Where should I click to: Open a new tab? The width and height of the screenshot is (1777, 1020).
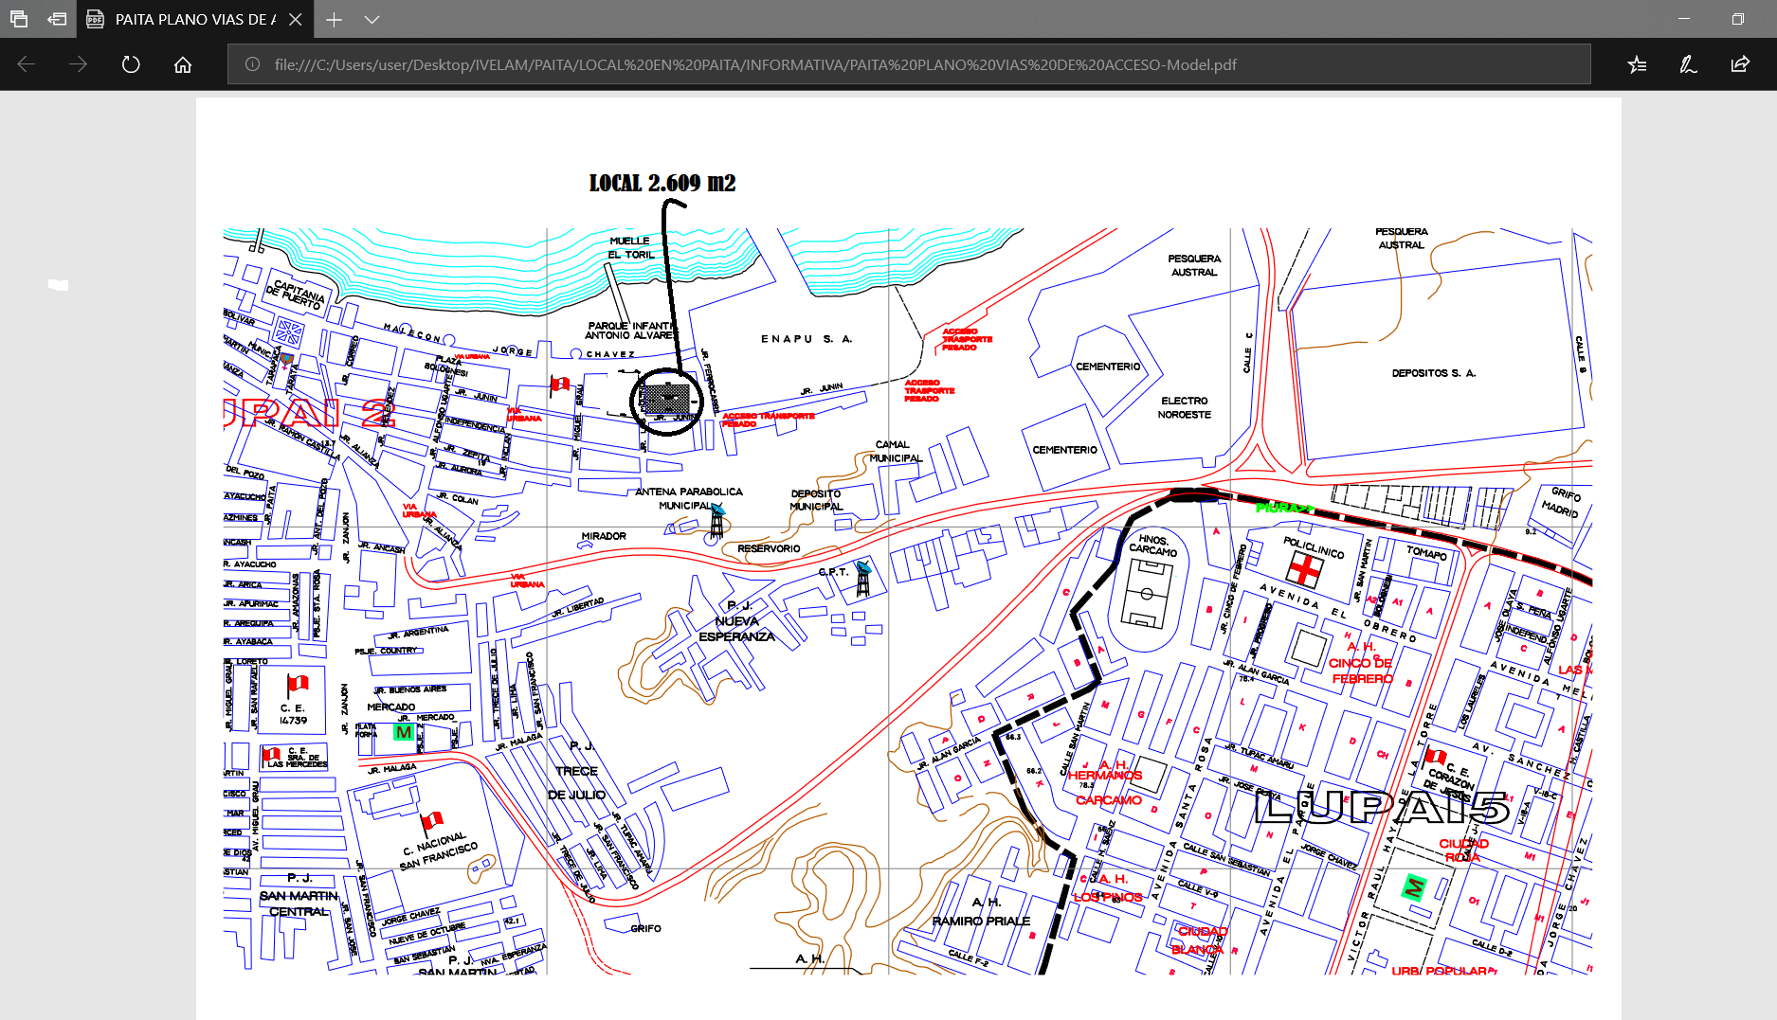tap(334, 19)
